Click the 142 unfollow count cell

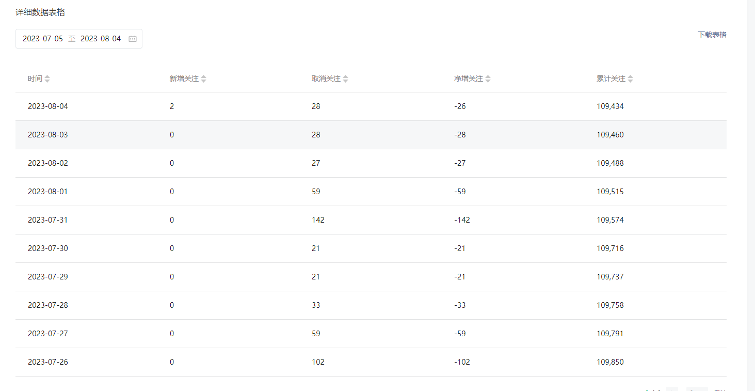point(318,220)
